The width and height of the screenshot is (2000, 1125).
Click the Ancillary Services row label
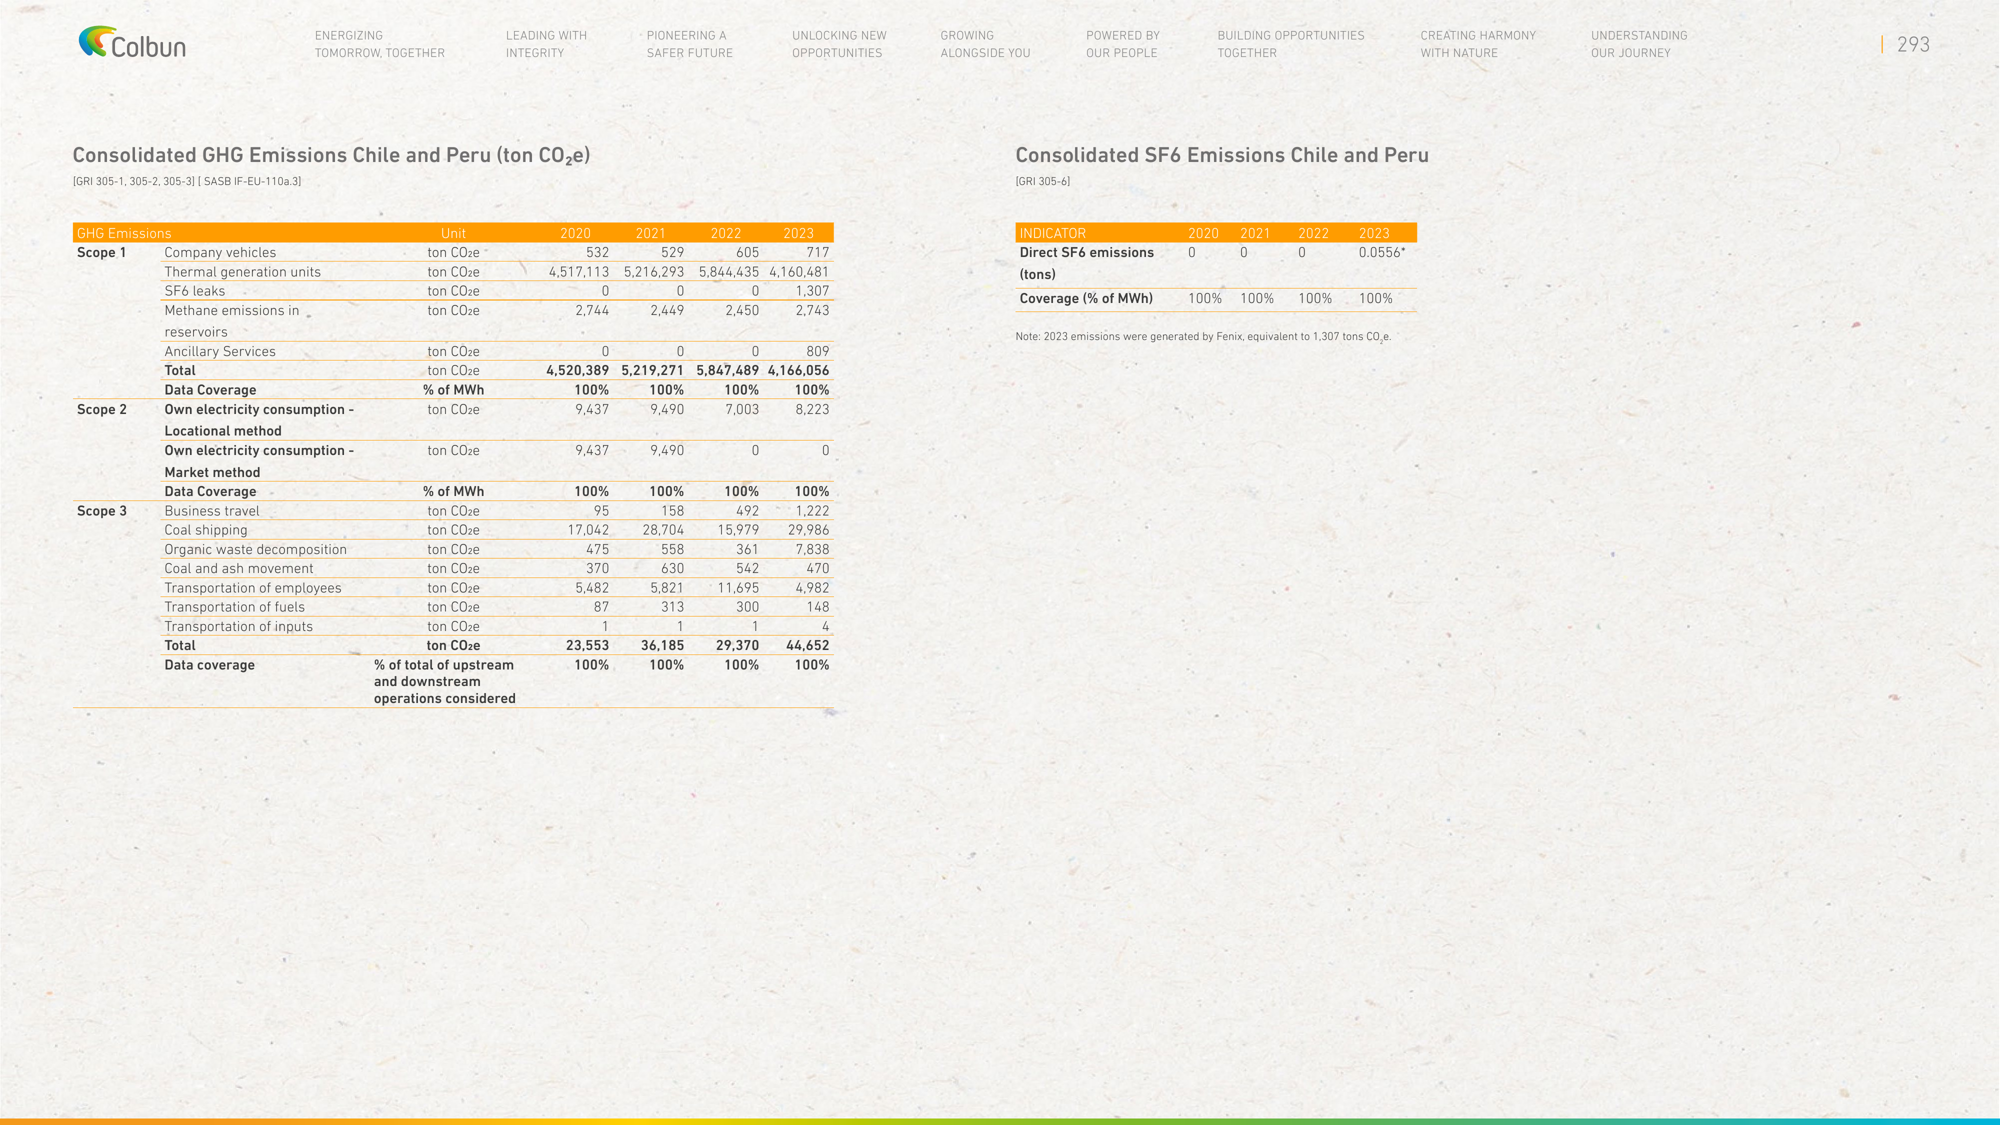coord(219,351)
